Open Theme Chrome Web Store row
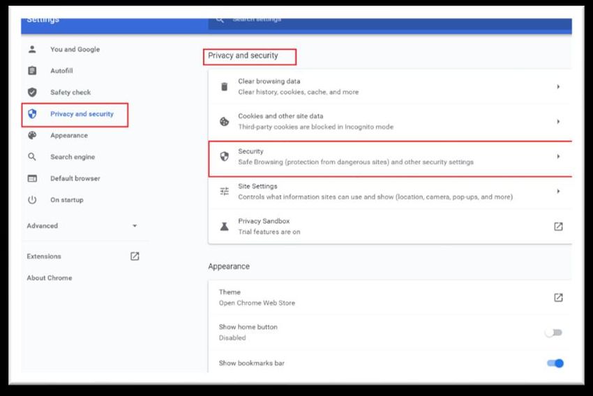 (x=390, y=297)
